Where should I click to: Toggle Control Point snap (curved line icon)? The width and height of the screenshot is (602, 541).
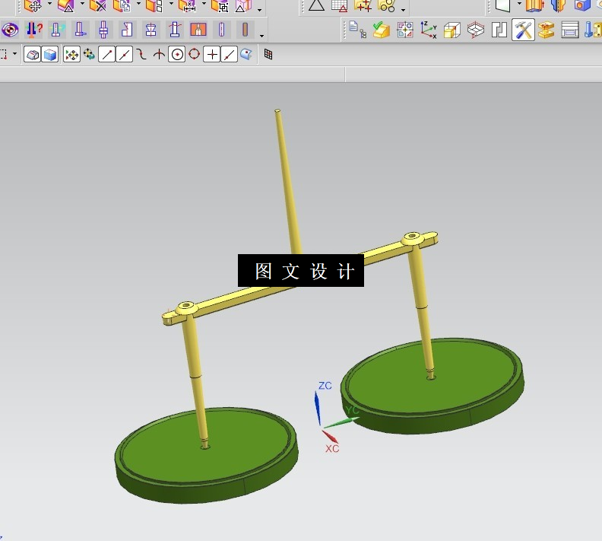(x=141, y=55)
